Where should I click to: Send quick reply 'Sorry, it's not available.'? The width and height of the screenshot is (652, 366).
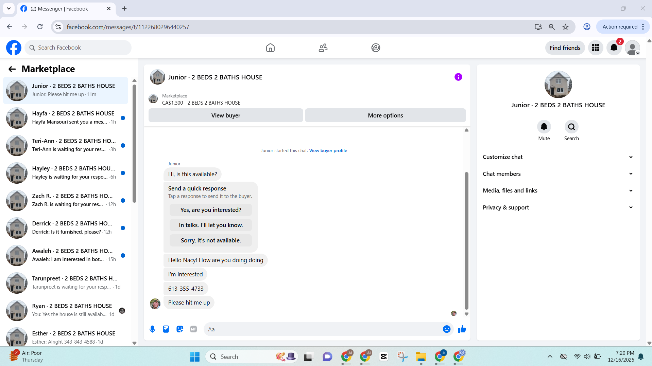(x=211, y=240)
